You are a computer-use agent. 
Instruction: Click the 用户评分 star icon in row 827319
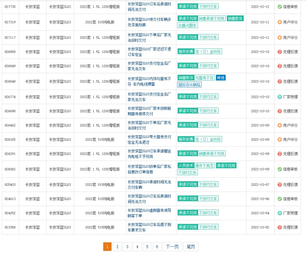click(x=280, y=22)
